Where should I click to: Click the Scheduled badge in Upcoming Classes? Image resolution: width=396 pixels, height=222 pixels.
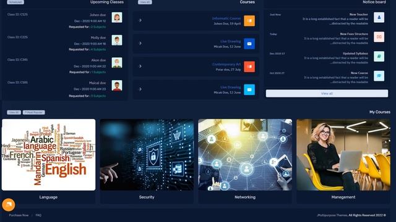(x=15, y=2)
